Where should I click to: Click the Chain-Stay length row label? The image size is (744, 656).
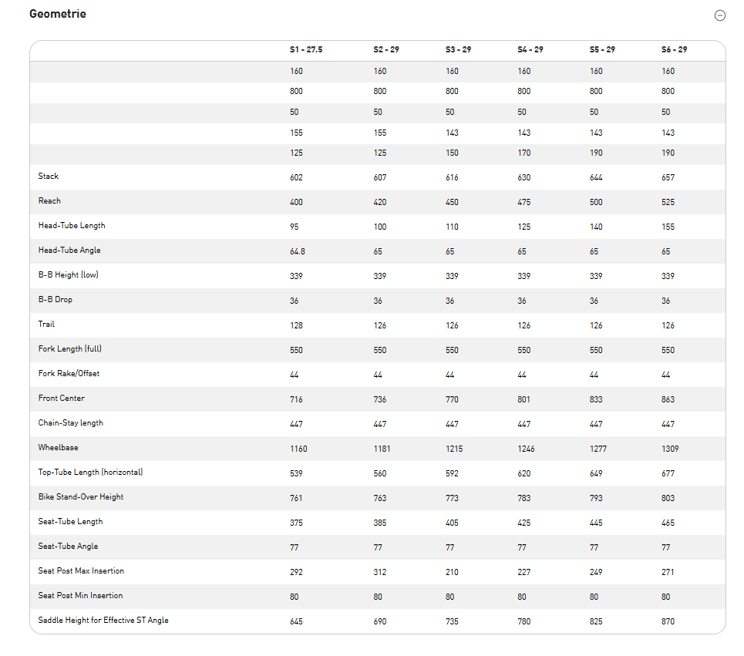(x=70, y=423)
